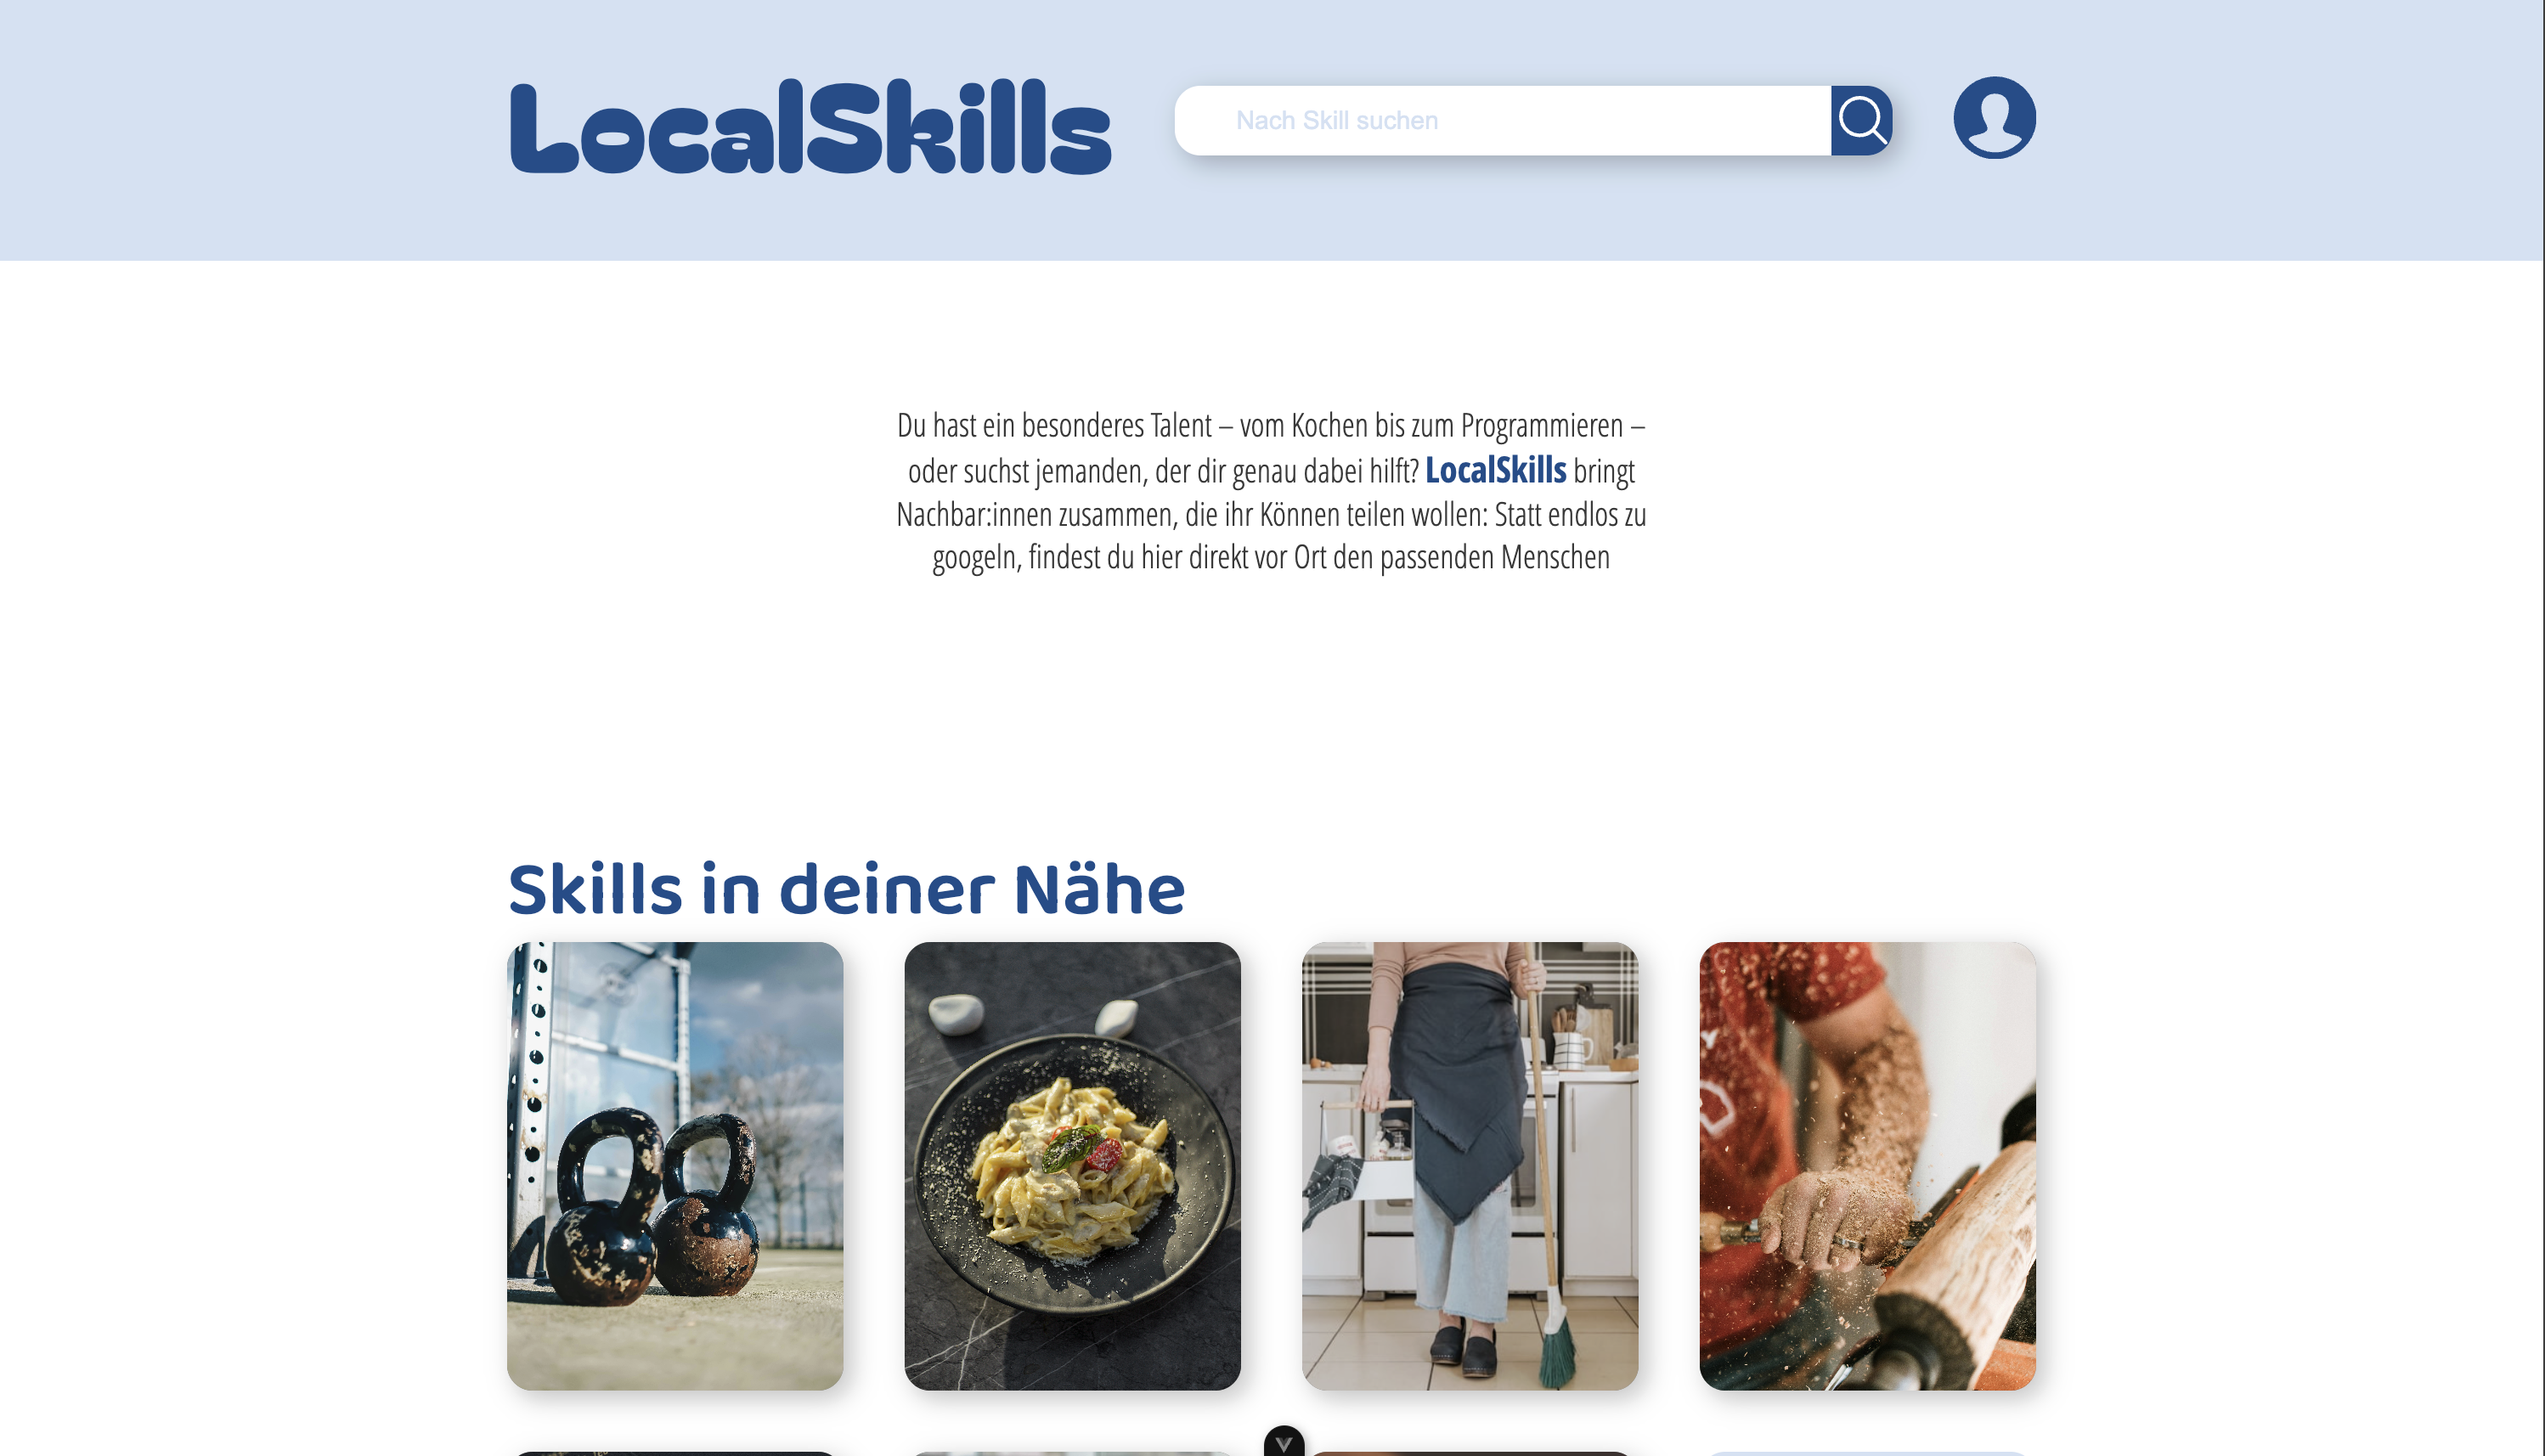Click the magnifying glass search button
Screen dimensions: 2545x1456
[x=1861, y=120]
